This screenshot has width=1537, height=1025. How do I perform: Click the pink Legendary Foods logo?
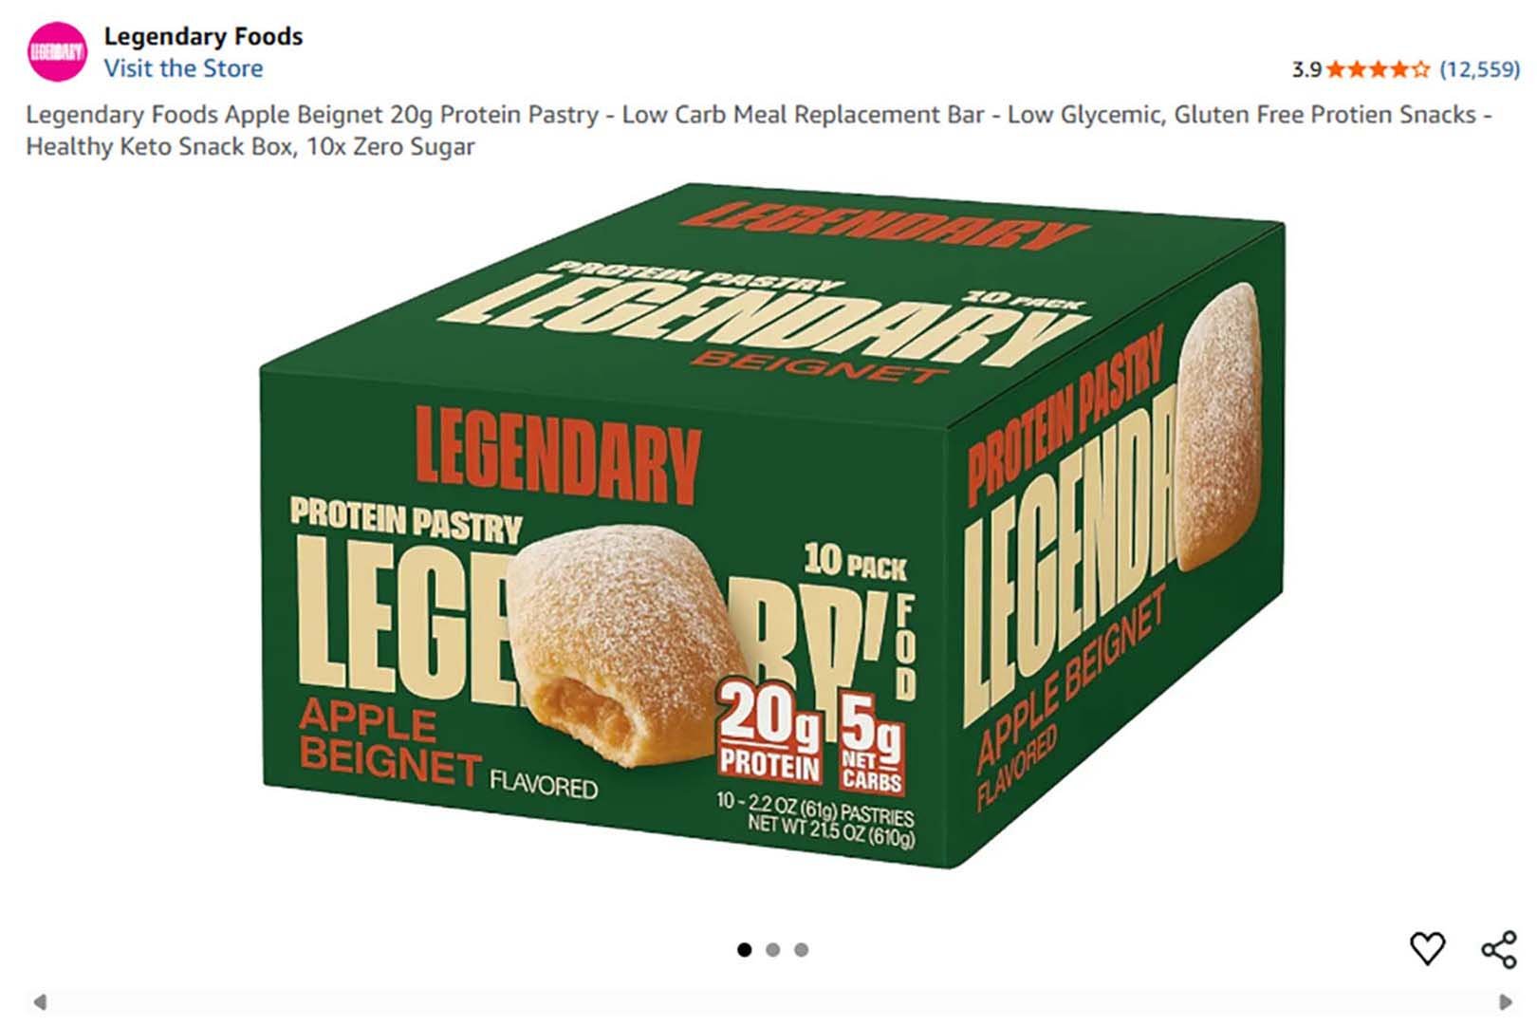(x=57, y=51)
